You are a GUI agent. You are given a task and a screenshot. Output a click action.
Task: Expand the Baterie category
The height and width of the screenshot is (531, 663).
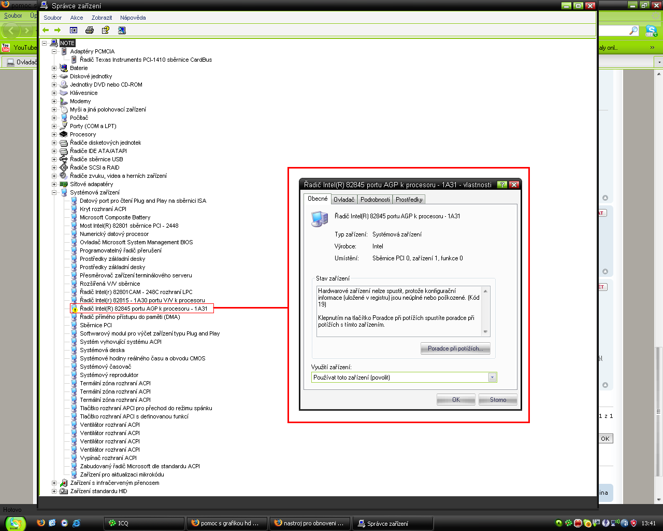[54, 68]
